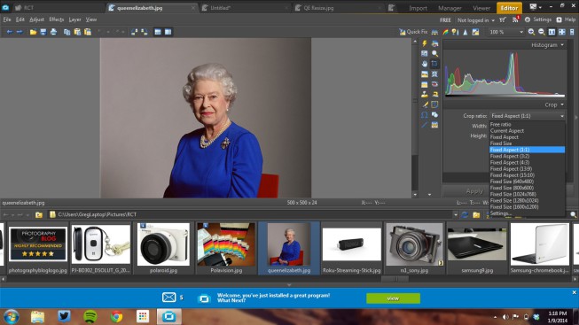Switch to the Import tab
Image resolution: width=579 pixels, height=325 pixels.
pyautogui.click(x=418, y=8)
